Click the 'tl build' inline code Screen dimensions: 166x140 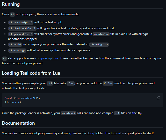[x=15, y=44]
